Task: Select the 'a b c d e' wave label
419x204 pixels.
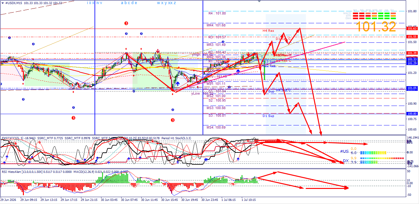Action: tap(129, 3)
